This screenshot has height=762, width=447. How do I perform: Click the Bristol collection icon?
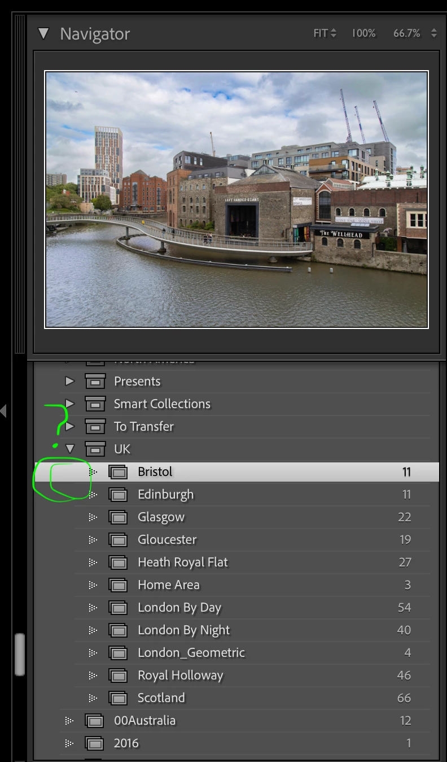tap(118, 472)
